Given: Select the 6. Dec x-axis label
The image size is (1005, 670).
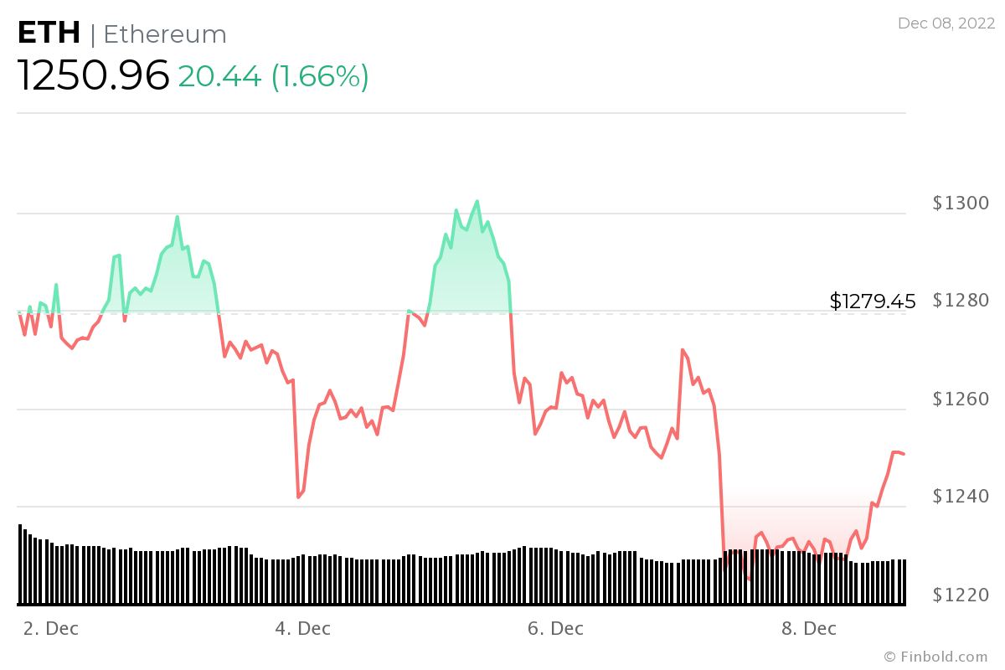Looking at the screenshot, I should pyautogui.click(x=556, y=628).
